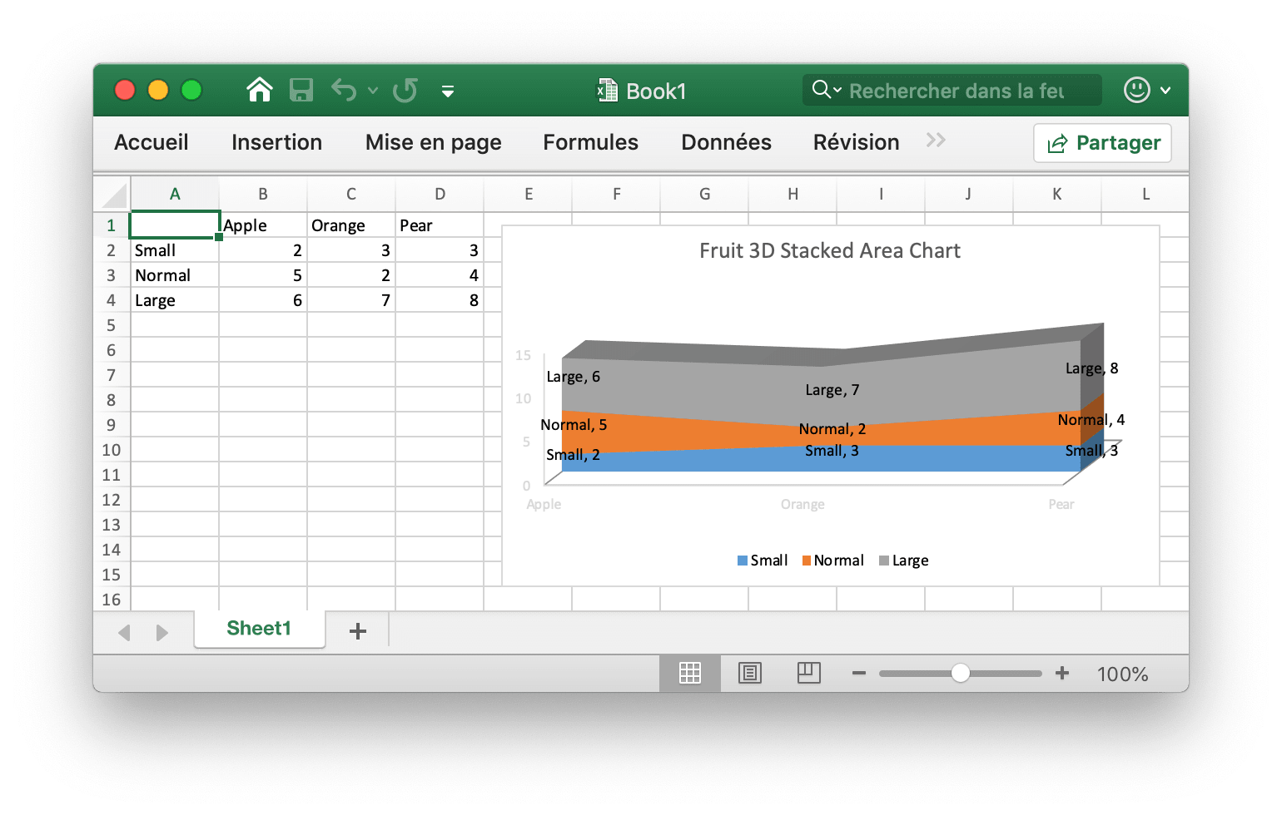Expand more ribbon tabs chevron
Screen dimensions: 1282x815
936,141
